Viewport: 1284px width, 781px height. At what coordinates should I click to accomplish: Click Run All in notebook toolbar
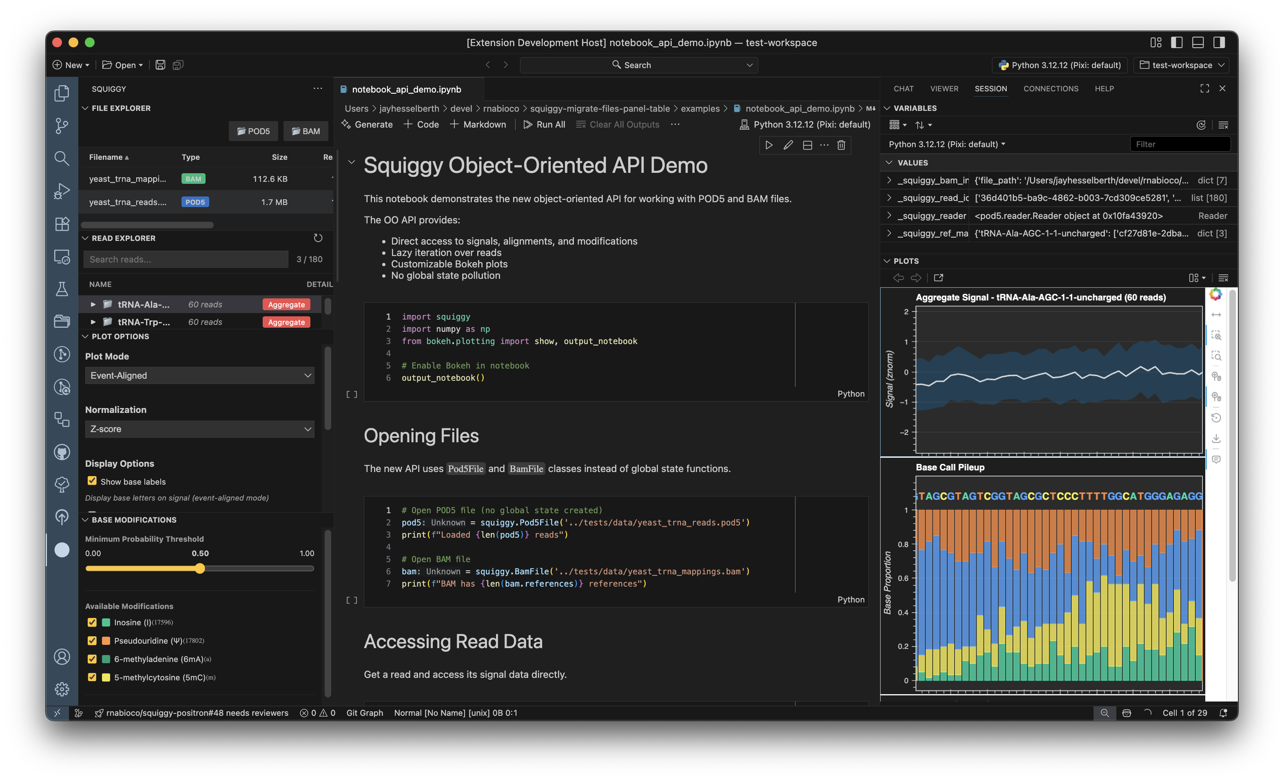tap(544, 124)
